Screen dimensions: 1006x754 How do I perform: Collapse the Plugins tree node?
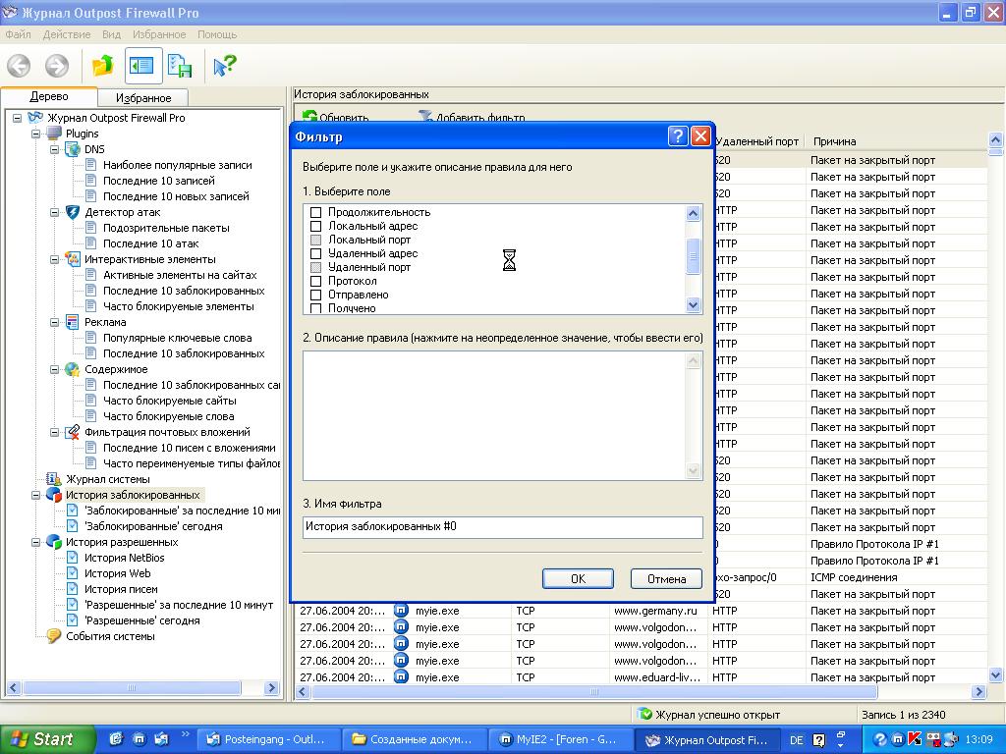coord(36,134)
